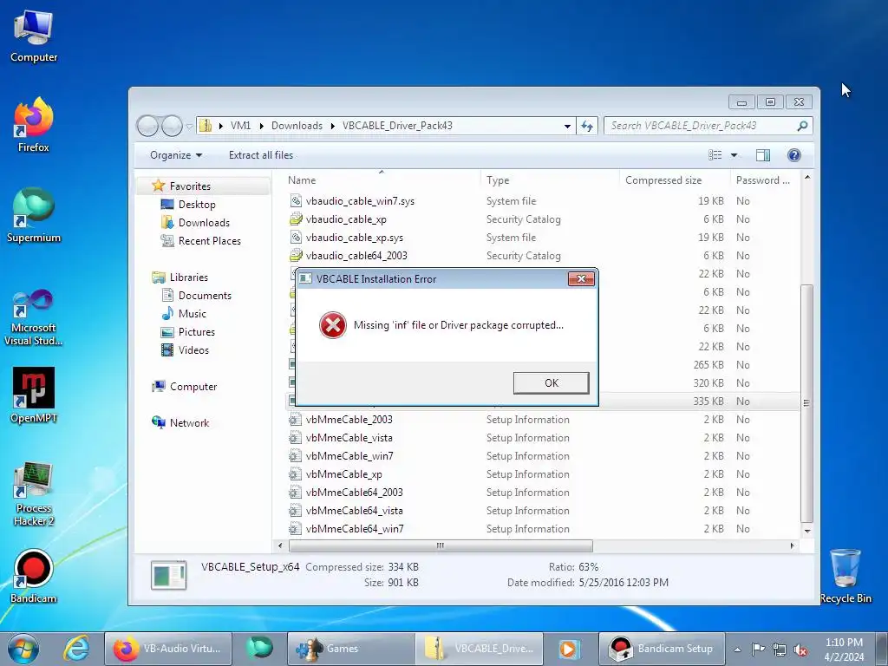Expand the arrow after VM1 breadcrumb

262,126
